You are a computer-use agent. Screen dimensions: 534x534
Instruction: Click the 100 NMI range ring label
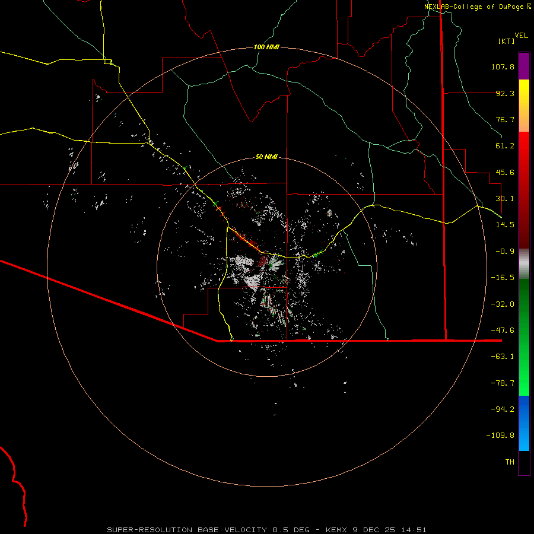tap(266, 47)
